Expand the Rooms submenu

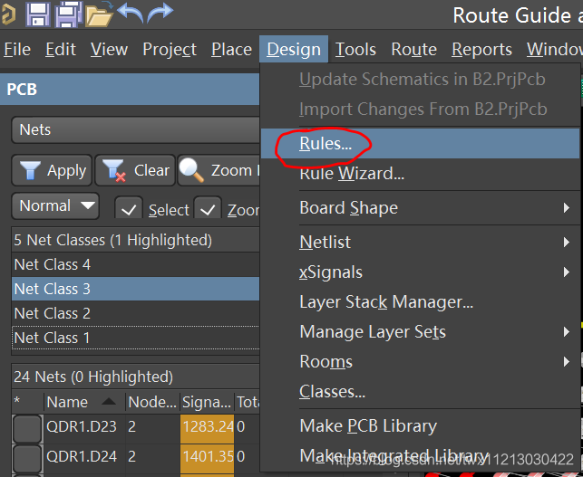pos(420,361)
